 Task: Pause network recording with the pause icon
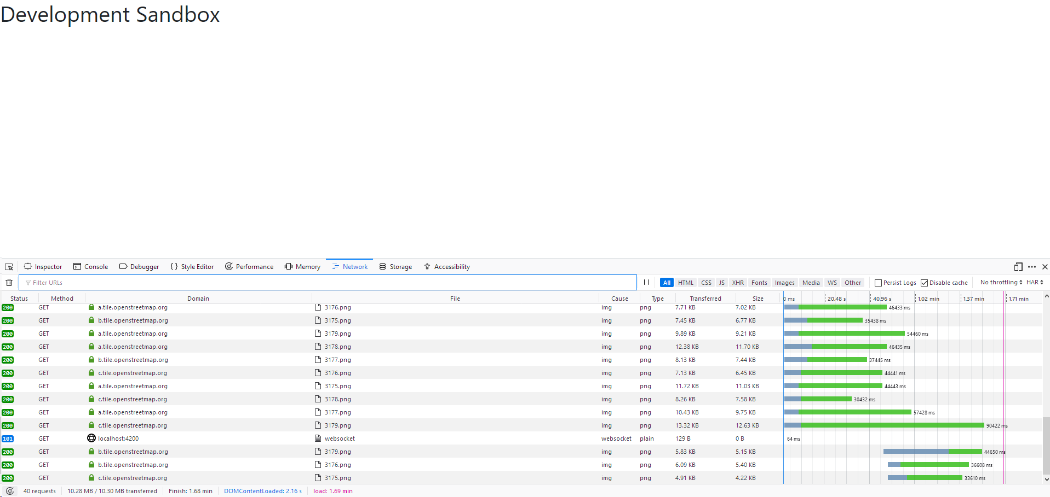click(646, 283)
